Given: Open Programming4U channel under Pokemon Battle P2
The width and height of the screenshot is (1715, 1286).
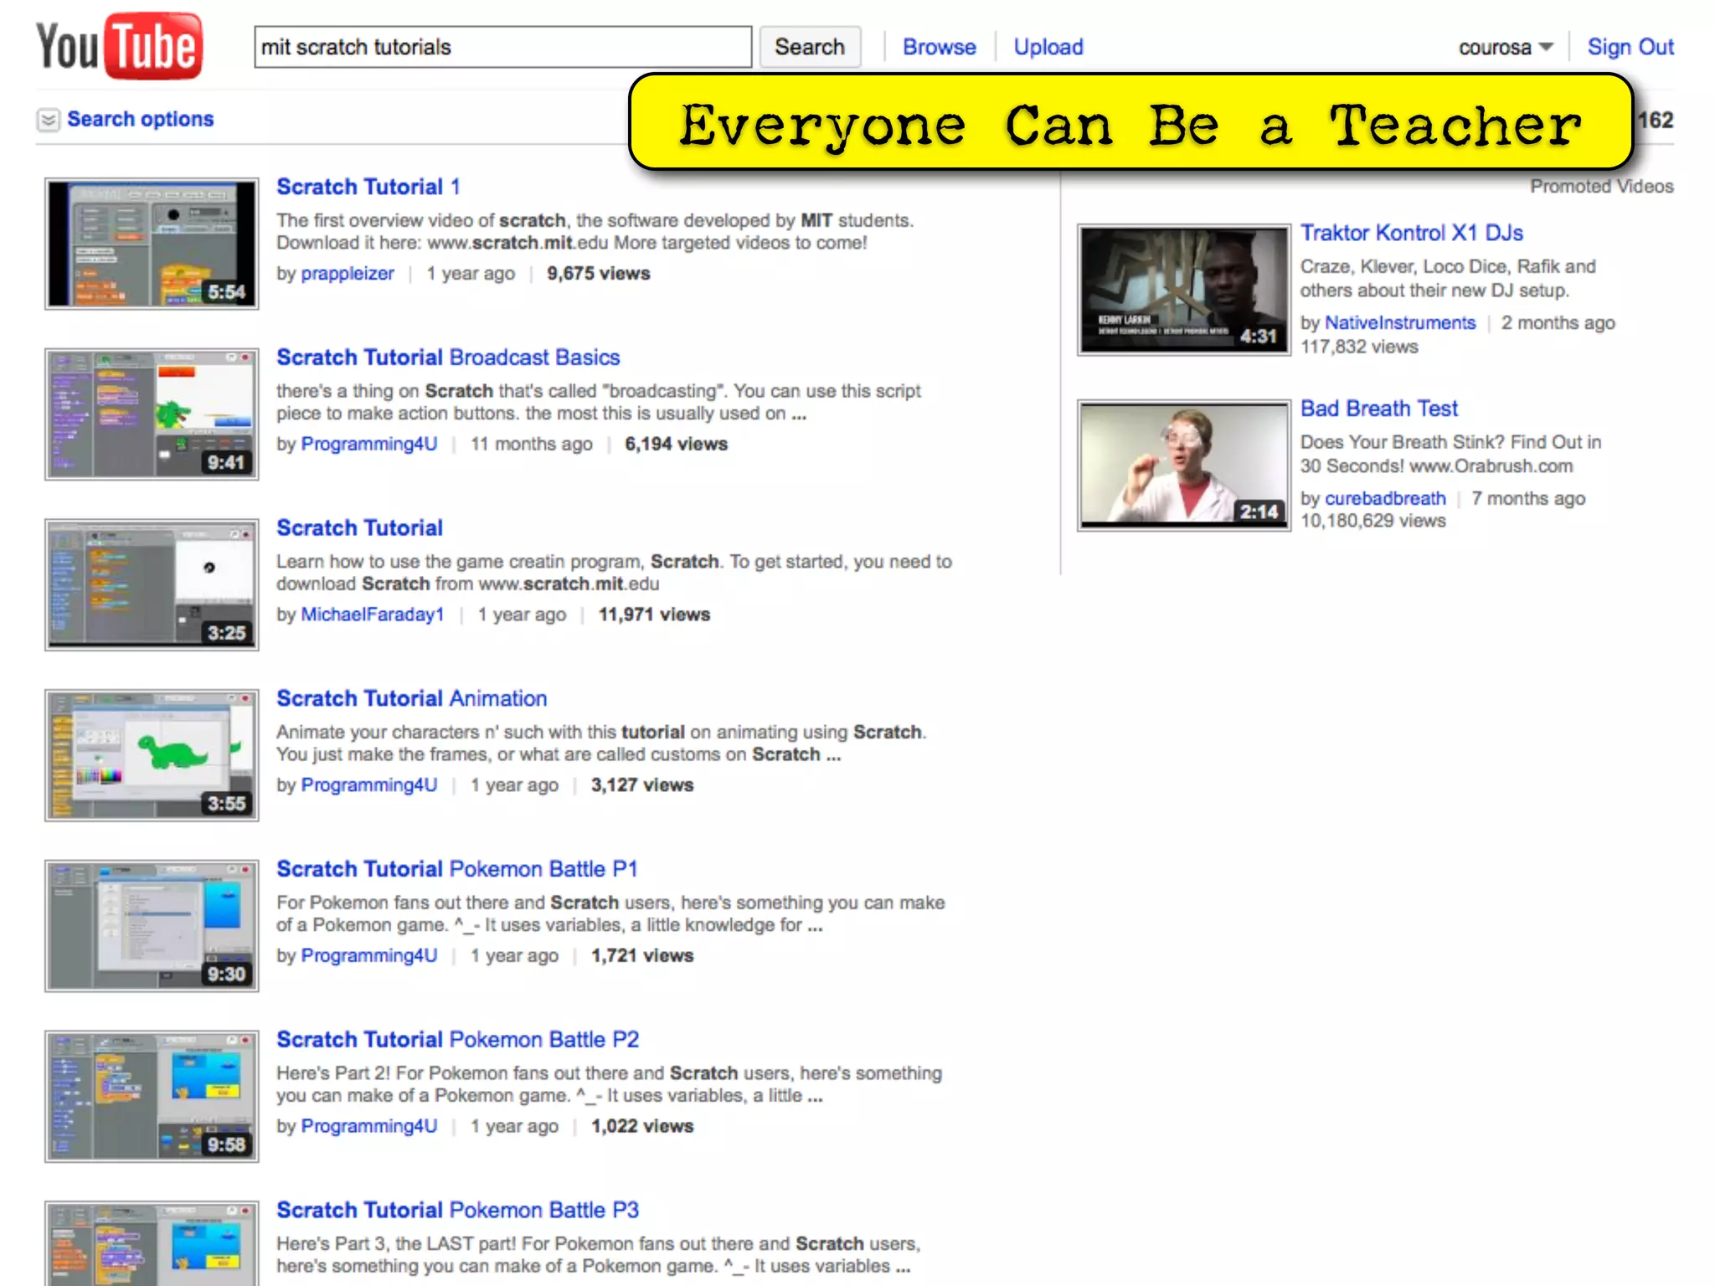Looking at the screenshot, I should (x=368, y=1127).
